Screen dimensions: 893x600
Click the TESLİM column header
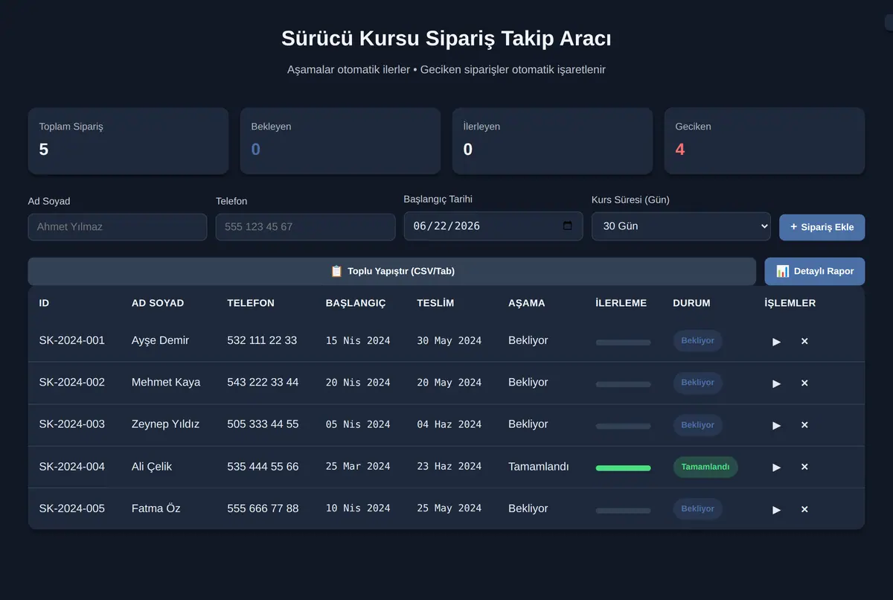click(x=435, y=303)
